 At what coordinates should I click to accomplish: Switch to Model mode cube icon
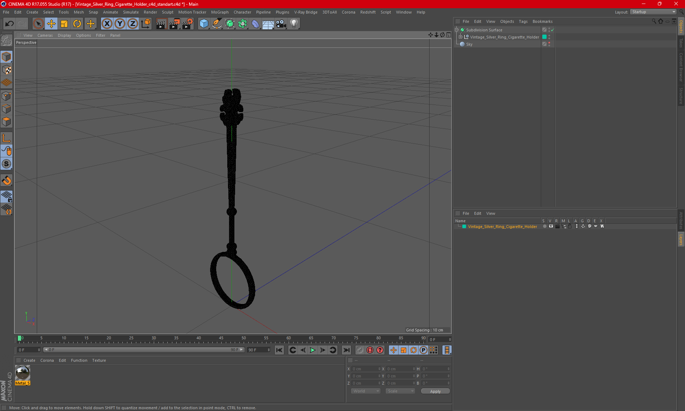(x=6, y=57)
